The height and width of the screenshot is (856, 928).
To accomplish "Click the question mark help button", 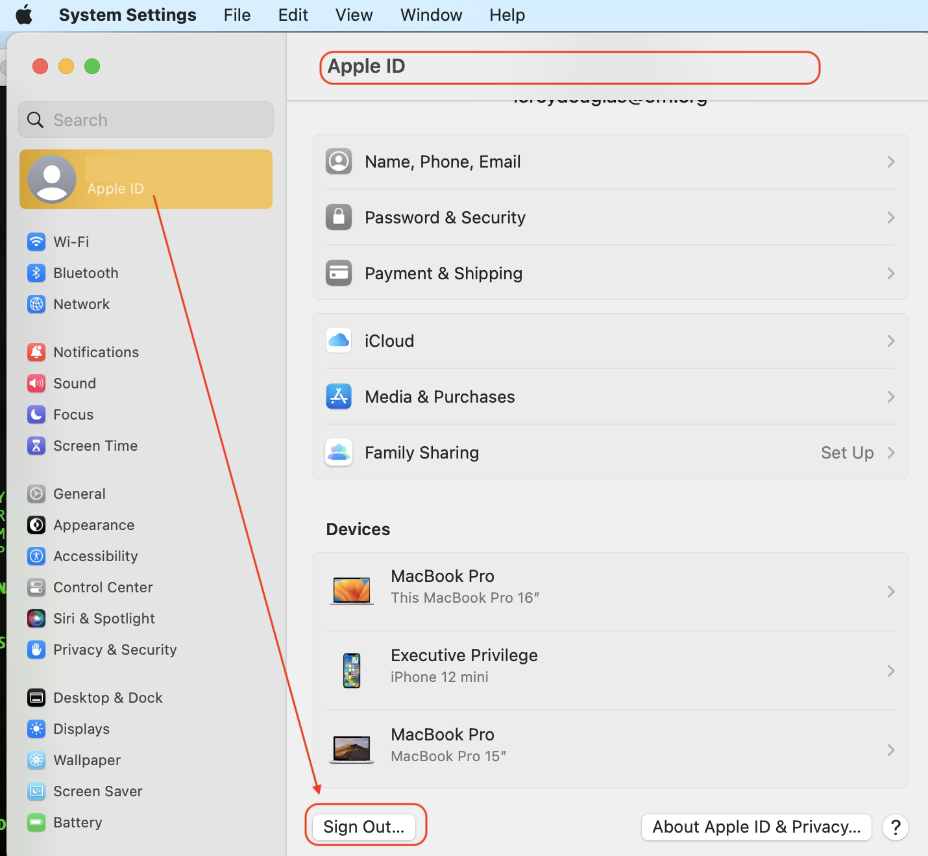I will click(896, 827).
